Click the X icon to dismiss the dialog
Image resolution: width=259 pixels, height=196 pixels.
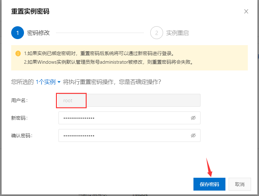click(246, 11)
